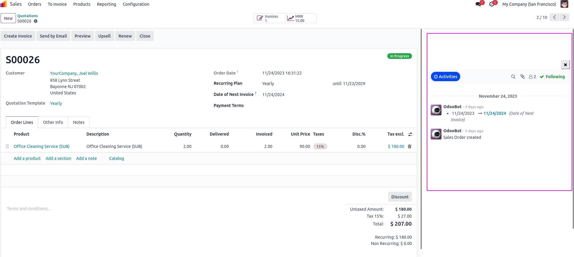
Task: Click the Terms and conditions text field
Action: point(29,209)
